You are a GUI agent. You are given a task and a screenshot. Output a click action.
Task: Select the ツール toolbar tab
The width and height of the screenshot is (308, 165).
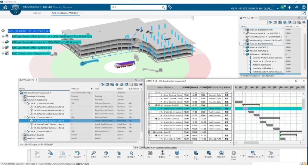tap(167, 148)
